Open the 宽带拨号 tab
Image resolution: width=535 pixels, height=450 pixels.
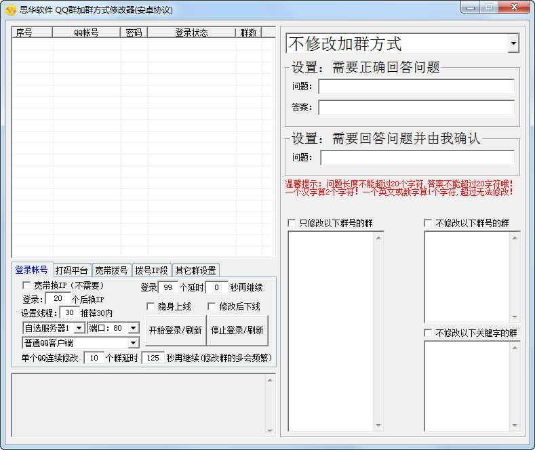tap(111, 270)
